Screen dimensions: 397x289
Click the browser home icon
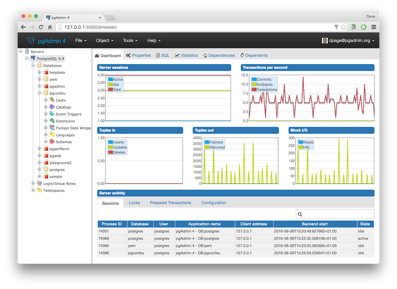coord(50,27)
